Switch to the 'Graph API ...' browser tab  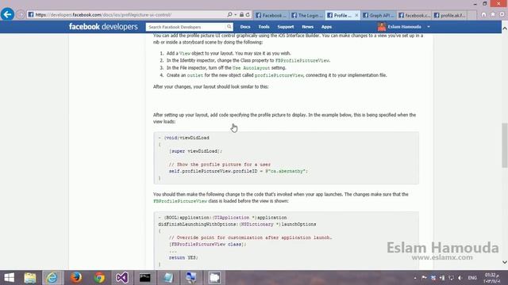[379, 15]
